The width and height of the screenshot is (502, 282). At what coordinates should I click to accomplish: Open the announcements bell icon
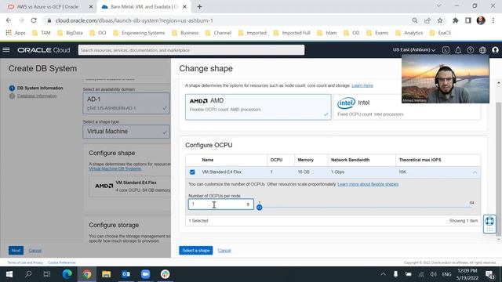pos(458,50)
